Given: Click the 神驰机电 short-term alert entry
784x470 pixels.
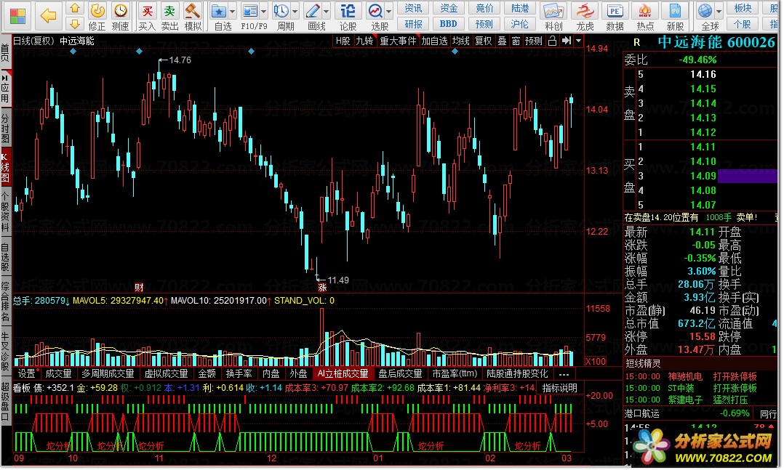Looking at the screenshot, I should point(684,376).
